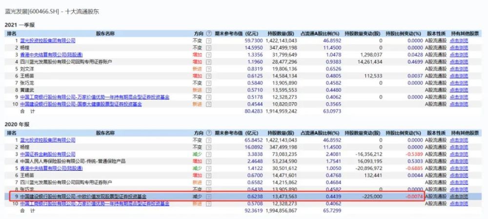Image resolution: width=488 pixels, height=219 pixels.
Task: Click the help icon beside 方向 header in 2021 一季报
Action: (x=208, y=34)
